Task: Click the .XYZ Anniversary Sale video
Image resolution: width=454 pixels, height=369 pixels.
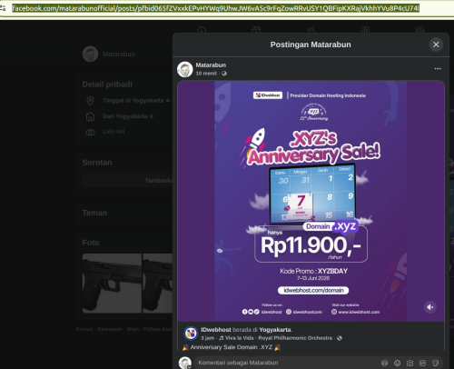Action: coord(311,201)
